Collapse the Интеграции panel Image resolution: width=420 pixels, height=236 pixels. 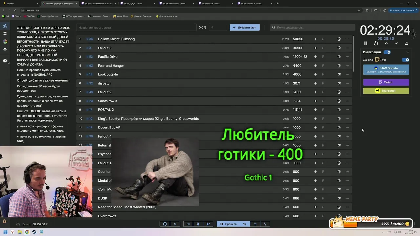tap(408, 52)
